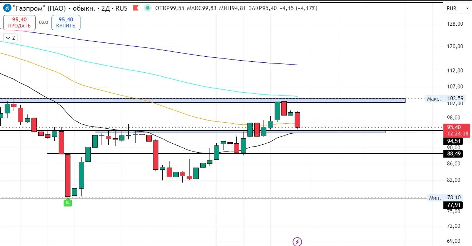Click the black 94,51 price label on the axis
This screenshot has width=472, height=246.
point(453,142)
